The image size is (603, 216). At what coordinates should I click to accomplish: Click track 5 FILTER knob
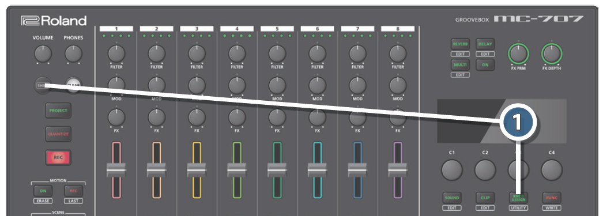click(x=277, y=54)
